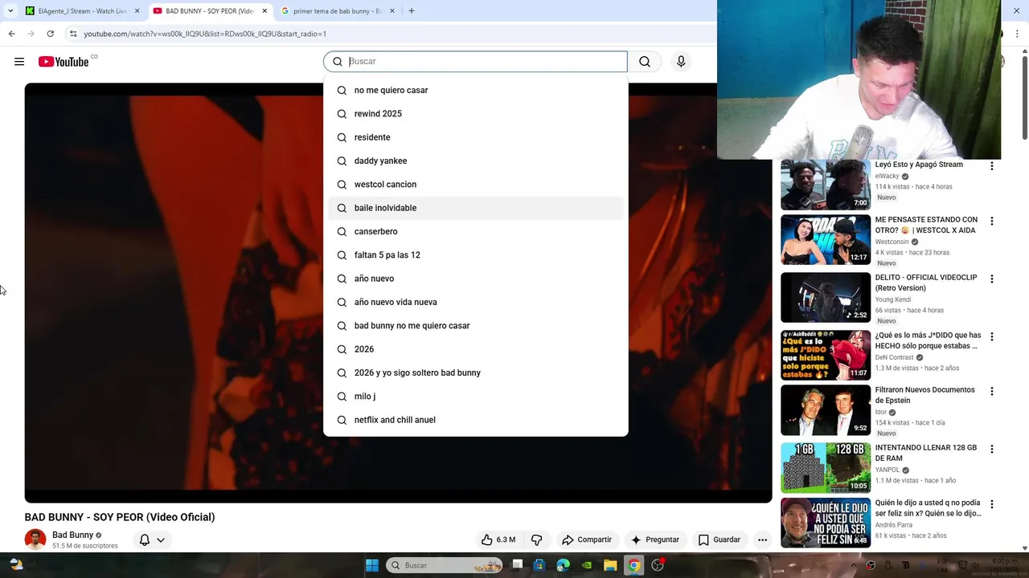Image resolution: width=1029 pixels, height=578 pixels.
Task: Open Google Chrome from the taskbar
Action: [634, 565]
